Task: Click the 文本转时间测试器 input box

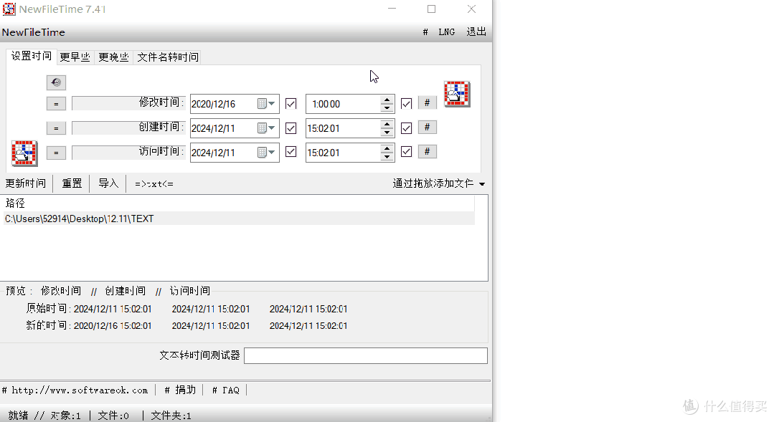Action: coord(366,355)
